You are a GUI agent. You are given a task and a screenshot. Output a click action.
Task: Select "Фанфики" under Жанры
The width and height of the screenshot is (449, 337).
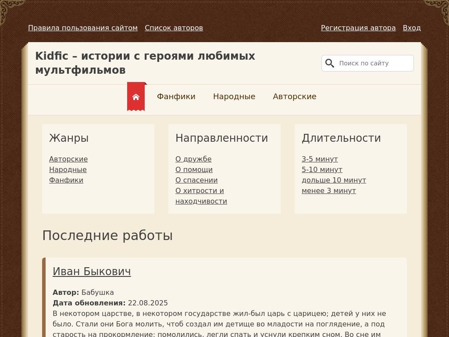click(66, 180)
